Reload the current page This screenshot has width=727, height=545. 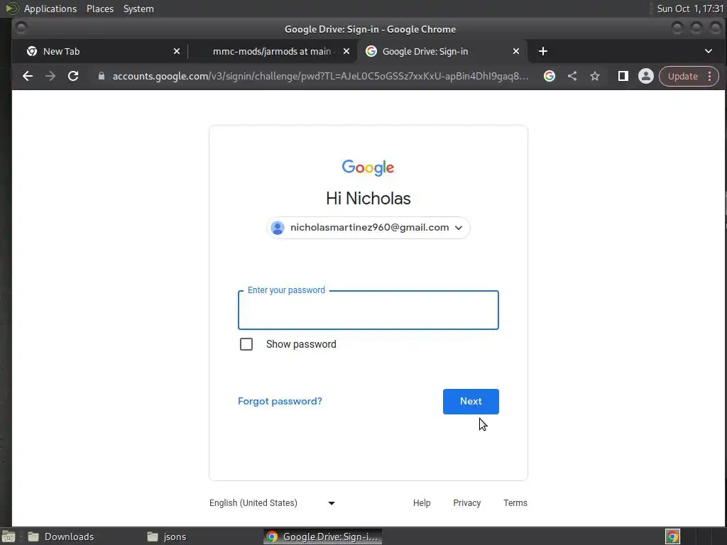[x=73, y=77]
